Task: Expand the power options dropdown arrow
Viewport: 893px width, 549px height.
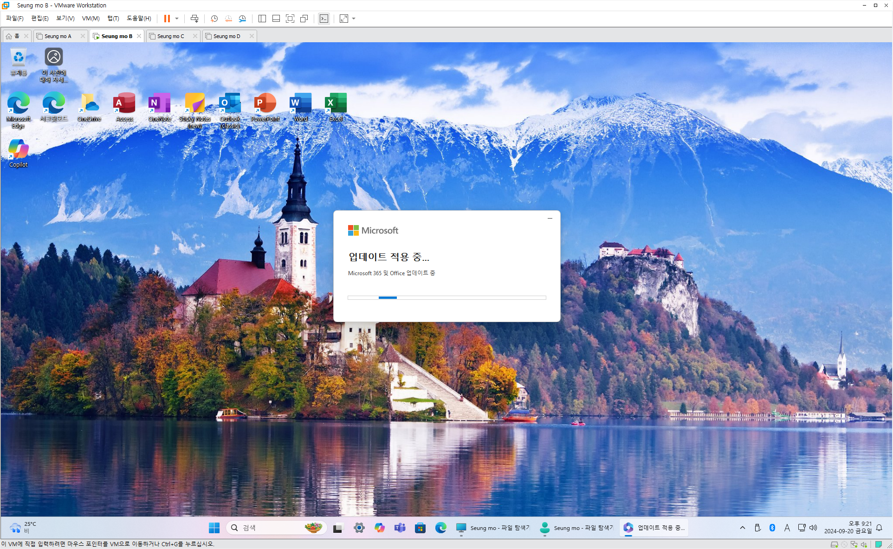Action: pyautogui.click(x=177, y=19)
